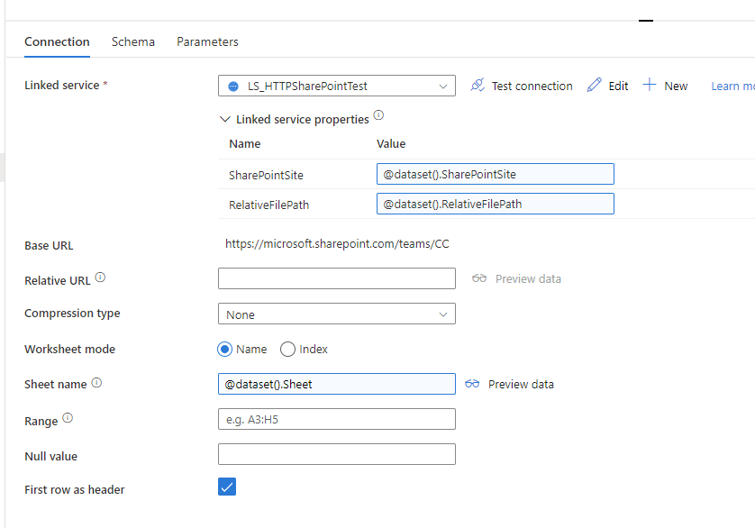Switch to the Parameters tab
The height and width of the screenshot is (528, 755).
click(207, 41)
